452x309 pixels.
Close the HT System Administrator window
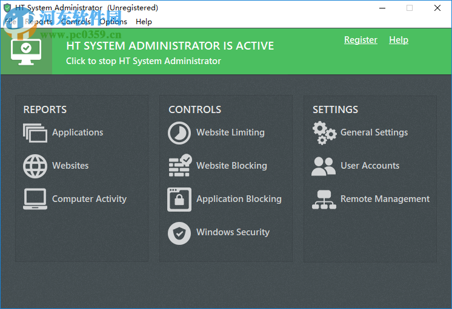coord(437,8)
